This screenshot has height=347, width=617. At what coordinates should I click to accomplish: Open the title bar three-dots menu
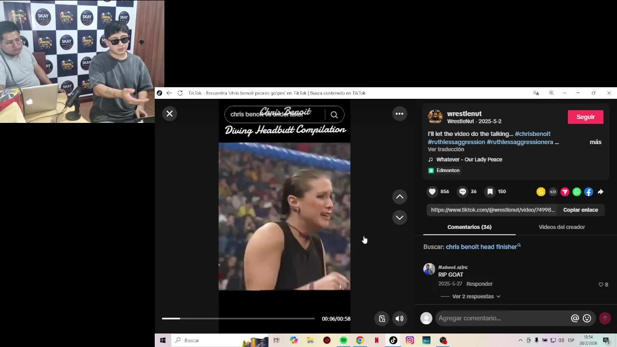[x=564, y=93]
